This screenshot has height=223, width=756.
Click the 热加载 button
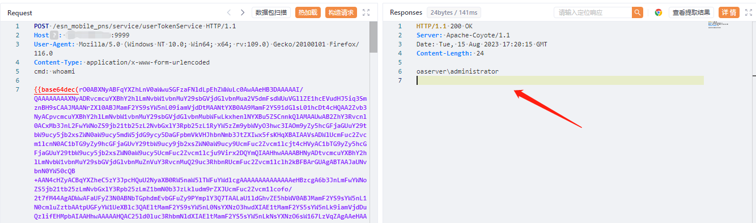click(308, 12)
